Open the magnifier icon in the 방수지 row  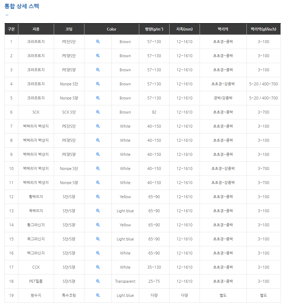click(x=98, y=295)
